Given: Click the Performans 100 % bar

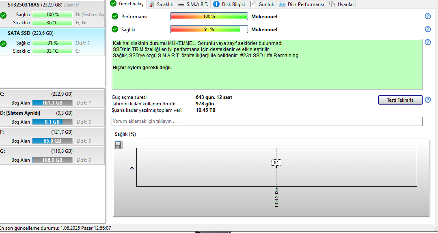Looking at the screenshot, I should [x=209, y=17].
